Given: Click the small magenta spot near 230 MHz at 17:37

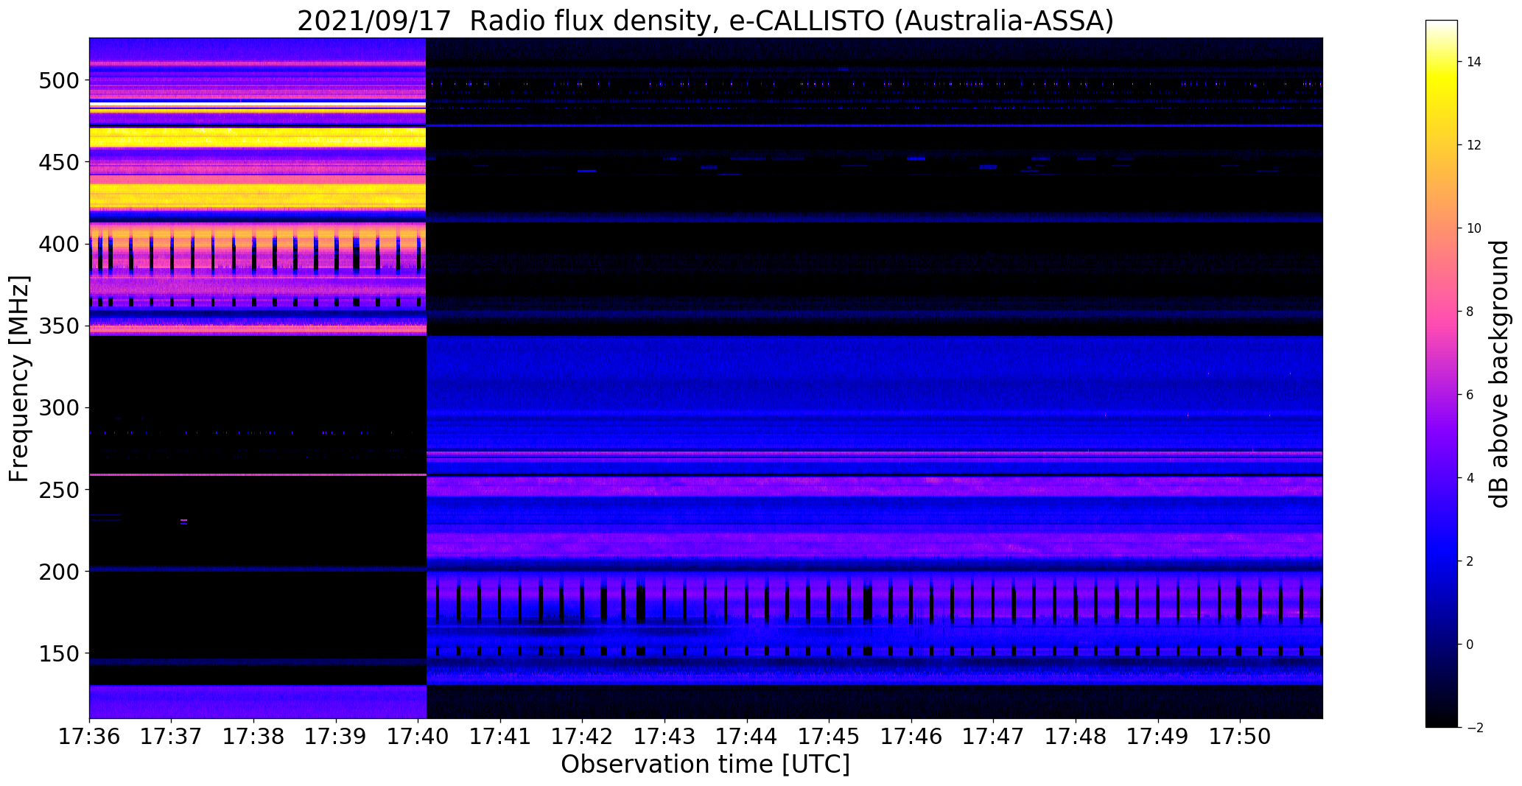Looking at the screenshot, I should coord(183,522).
